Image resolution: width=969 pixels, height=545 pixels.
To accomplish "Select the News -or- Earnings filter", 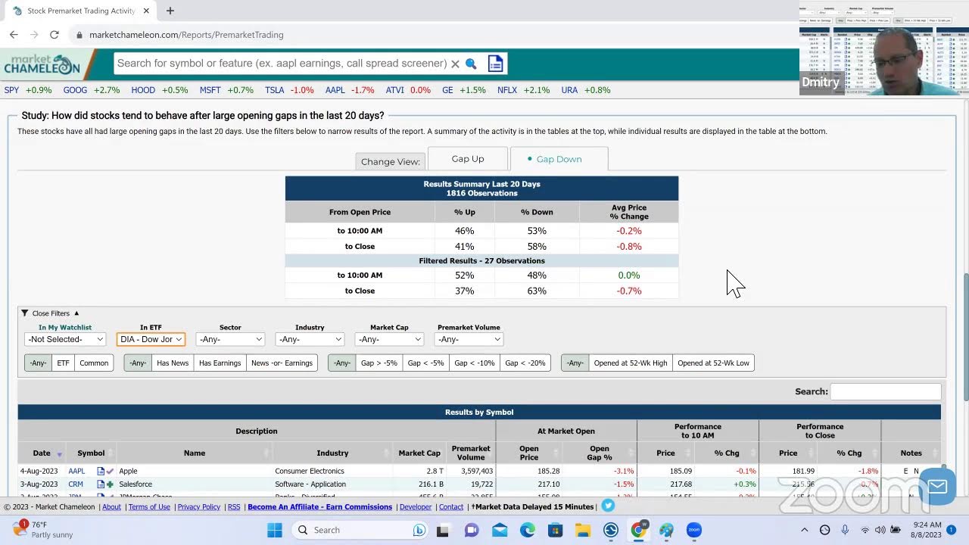I will [x=282, y=363].
